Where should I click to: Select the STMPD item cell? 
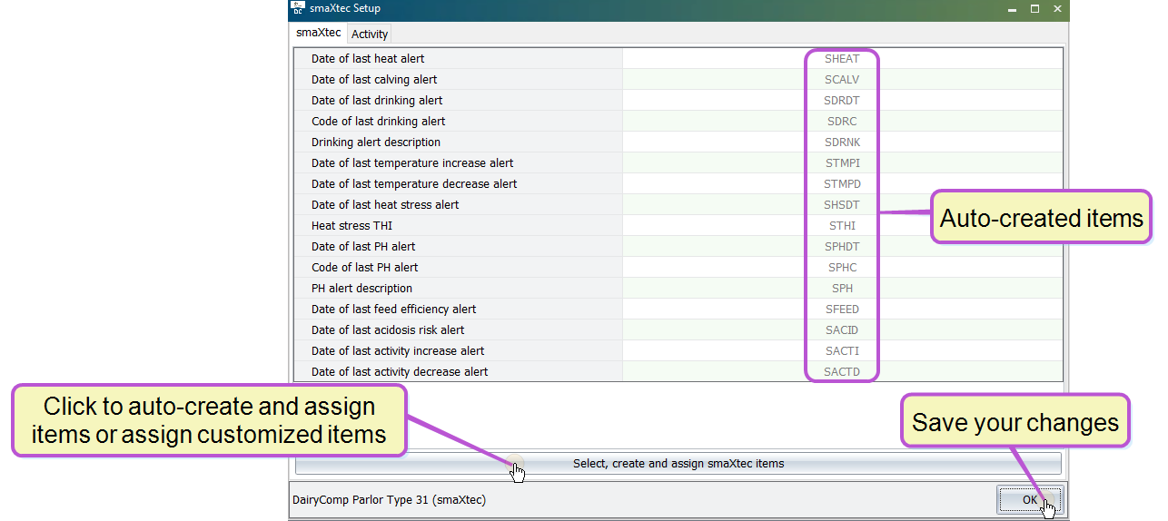[x=842, y=183]
